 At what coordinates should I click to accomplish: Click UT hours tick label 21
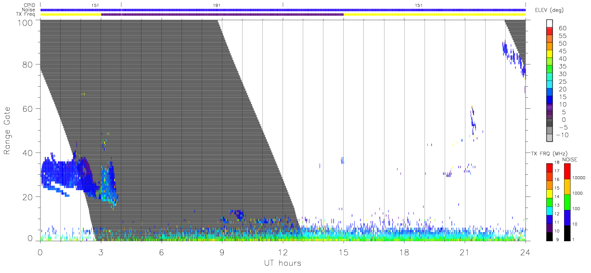click(465, 252)
